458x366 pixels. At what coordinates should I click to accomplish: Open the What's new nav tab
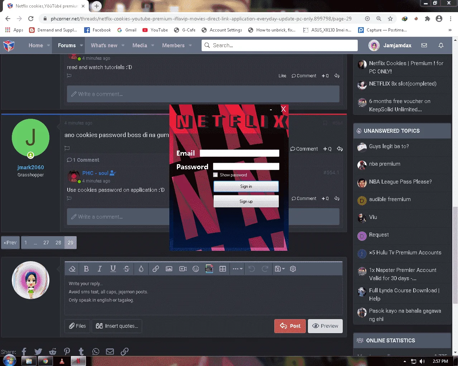(104, 45)
